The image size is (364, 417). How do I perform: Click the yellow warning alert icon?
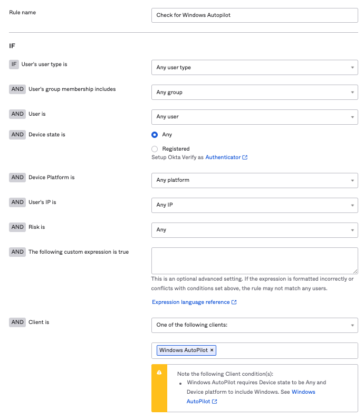pyautogui.click(x=159, y=372)
